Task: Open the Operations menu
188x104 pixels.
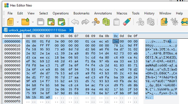Action: click(x=61, y=13)
